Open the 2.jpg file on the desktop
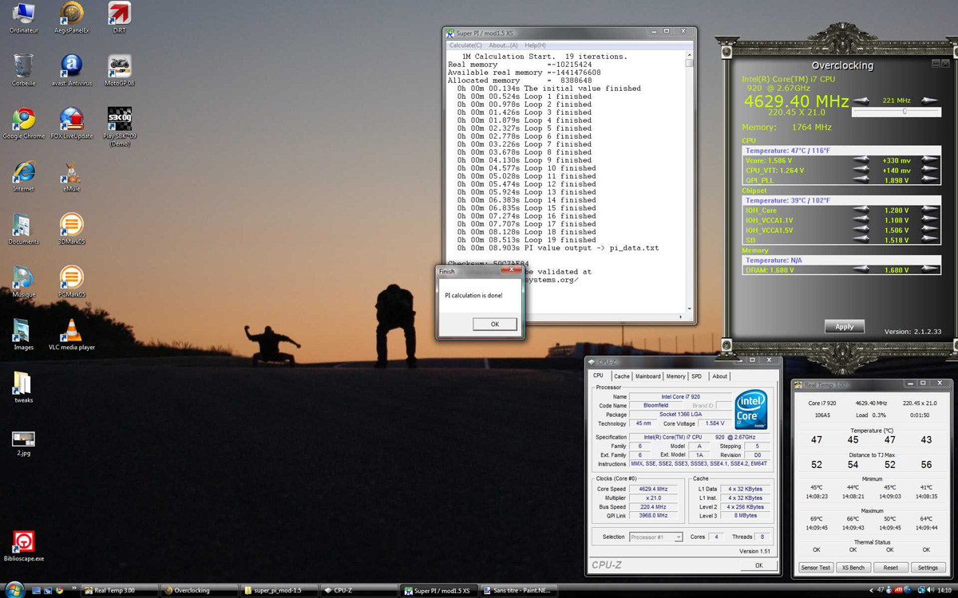 [24, 442]
